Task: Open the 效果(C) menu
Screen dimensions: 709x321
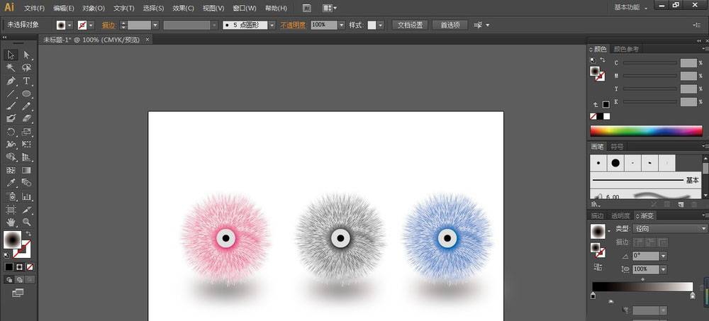Action: (x=184, y=8)
